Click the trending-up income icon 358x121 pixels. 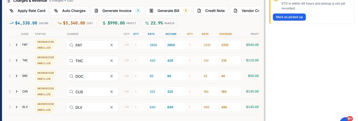pos(12,23)
